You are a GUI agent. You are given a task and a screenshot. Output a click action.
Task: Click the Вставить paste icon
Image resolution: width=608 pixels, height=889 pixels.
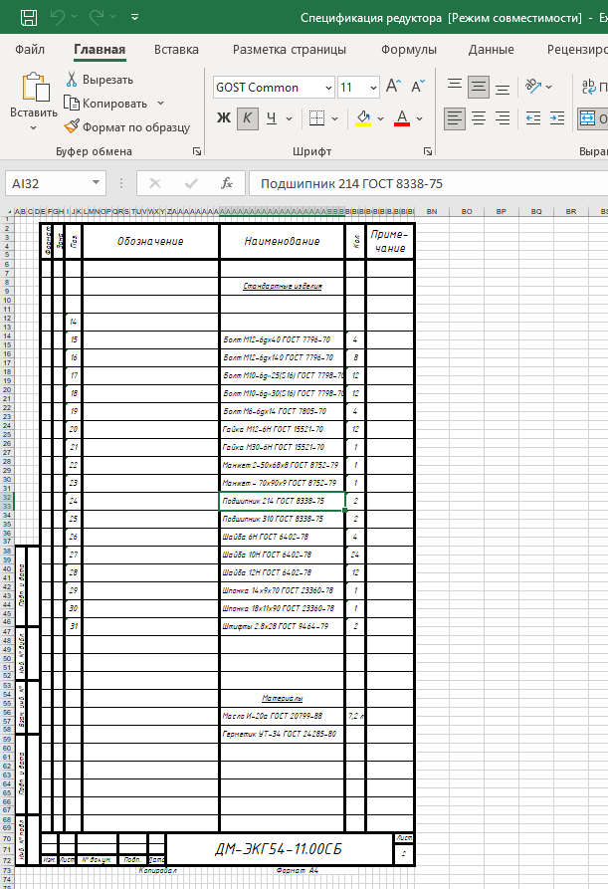[x=34, y=87]
